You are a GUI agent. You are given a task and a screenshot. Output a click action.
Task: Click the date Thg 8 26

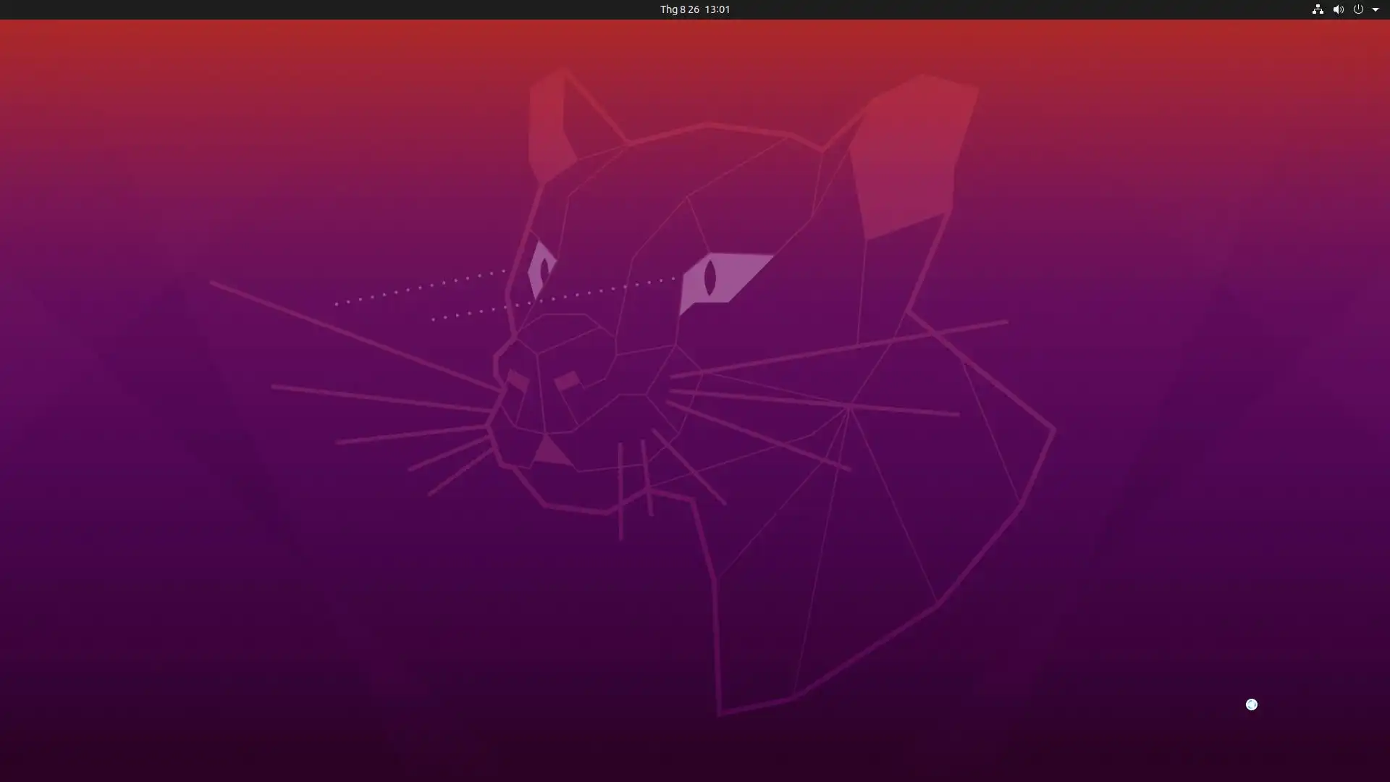click(679, 9)
